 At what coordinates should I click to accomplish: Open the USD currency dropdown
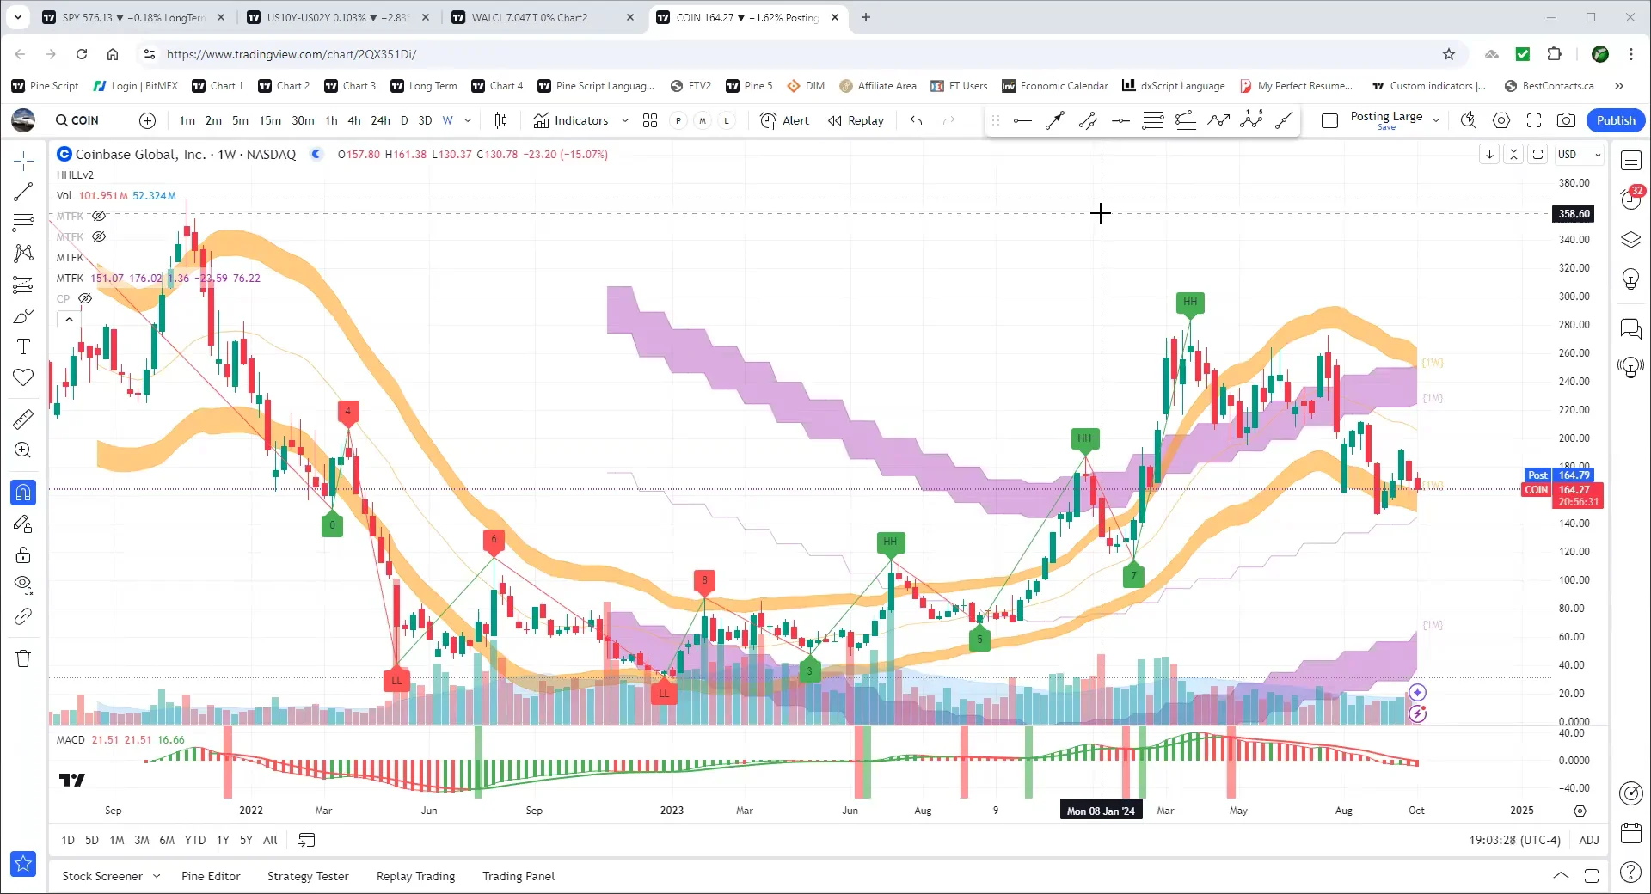coord(1580,155)
